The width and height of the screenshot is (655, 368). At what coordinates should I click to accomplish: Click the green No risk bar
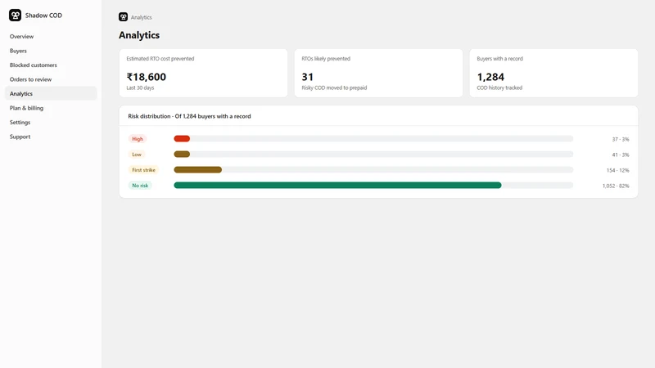click(337, 186)
